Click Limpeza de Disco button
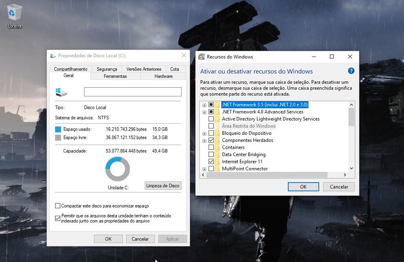This screenshot has height=262, width=404. 163,186
